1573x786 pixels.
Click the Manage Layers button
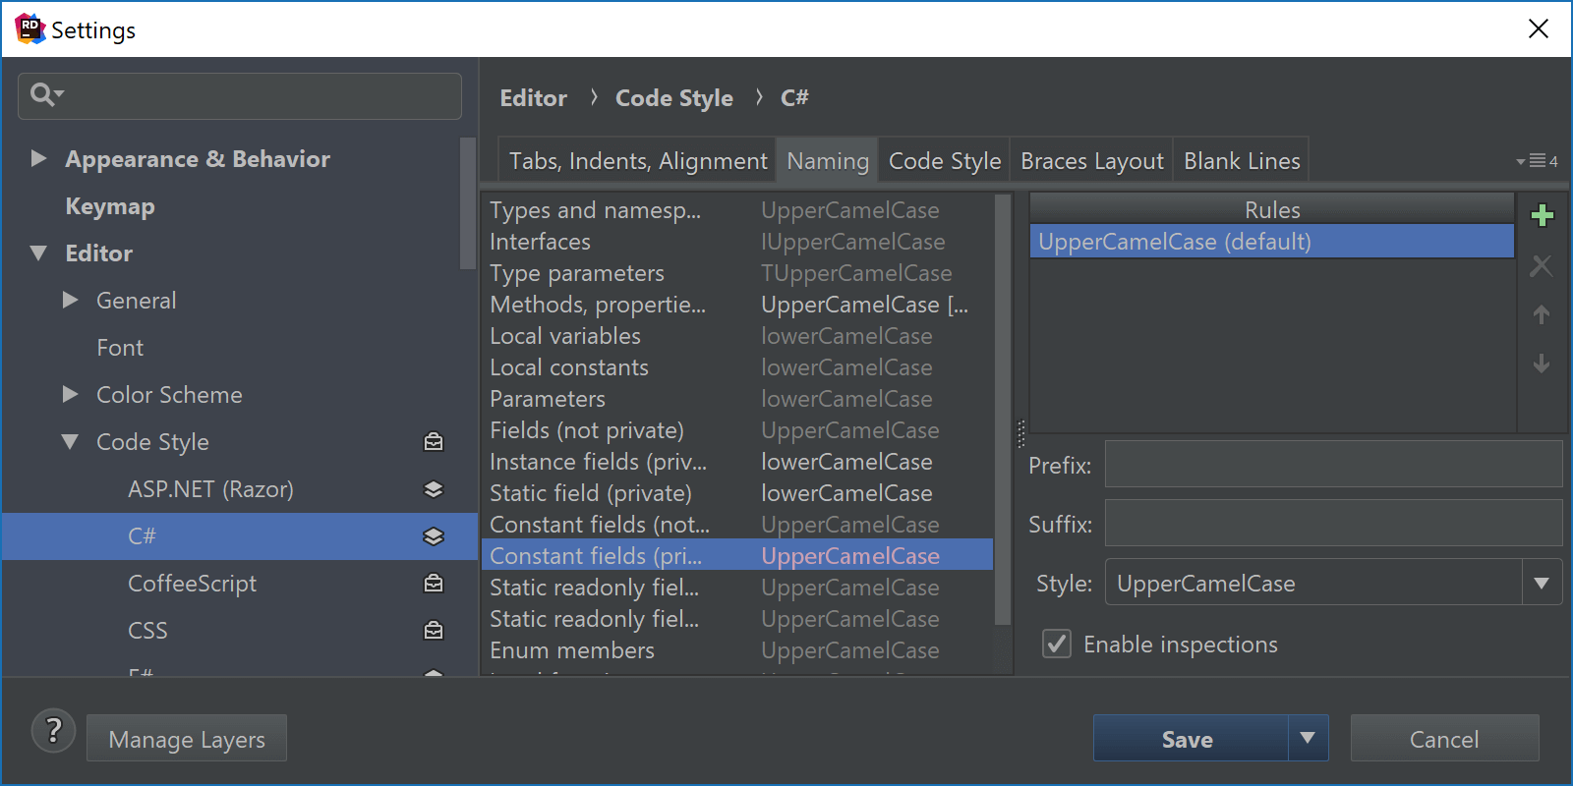tap(187, 738)
